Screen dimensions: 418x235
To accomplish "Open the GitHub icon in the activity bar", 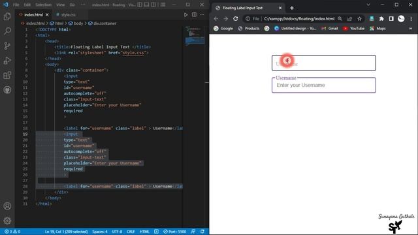I will tap(7, 90).
